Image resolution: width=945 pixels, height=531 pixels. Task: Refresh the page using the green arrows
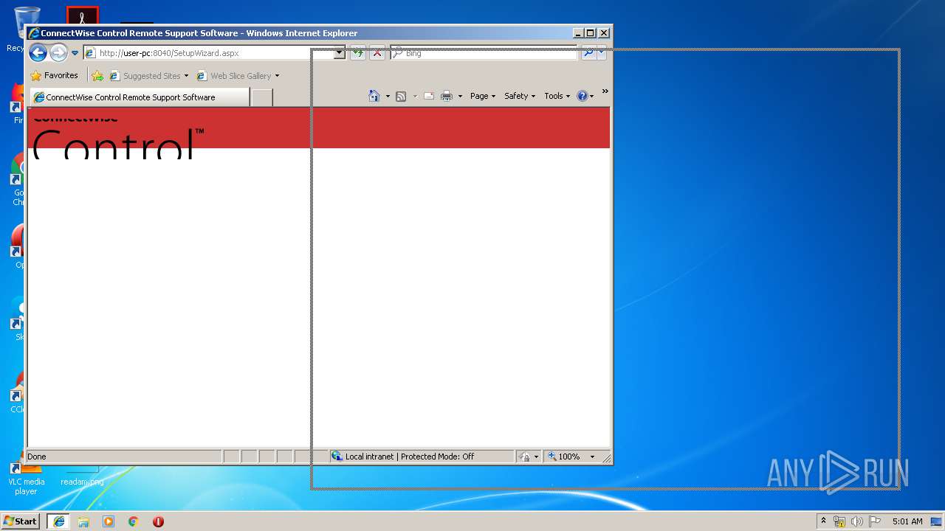(x=358, y=53)
